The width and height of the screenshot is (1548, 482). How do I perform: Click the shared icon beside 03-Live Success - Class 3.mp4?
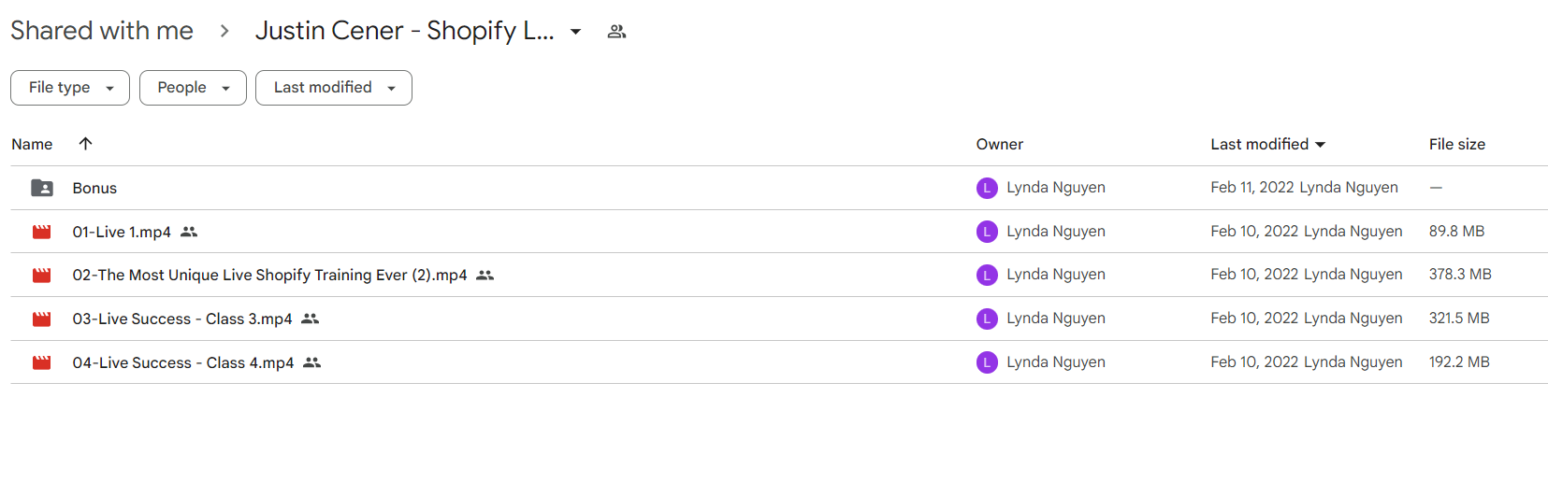(311, 319)
